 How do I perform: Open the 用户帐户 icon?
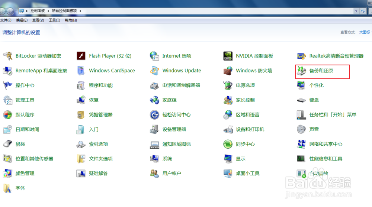click(154, 174)
